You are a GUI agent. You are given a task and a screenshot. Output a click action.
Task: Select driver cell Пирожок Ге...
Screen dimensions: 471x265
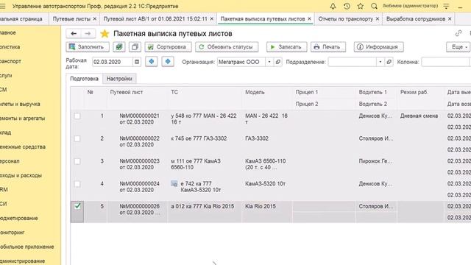pos(375,161)
